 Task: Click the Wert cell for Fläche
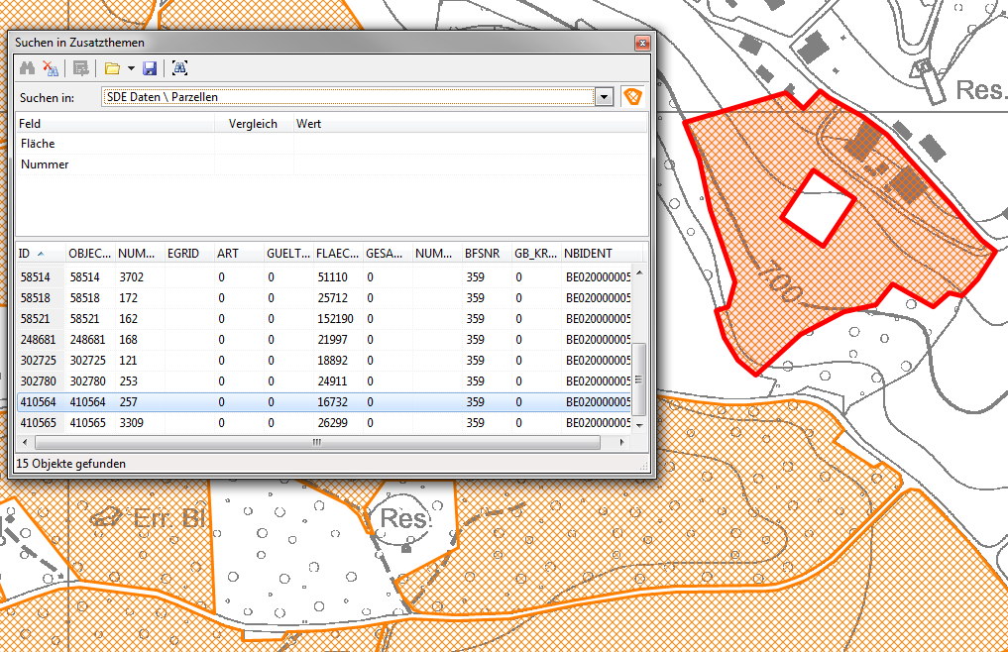coord(470,144)
